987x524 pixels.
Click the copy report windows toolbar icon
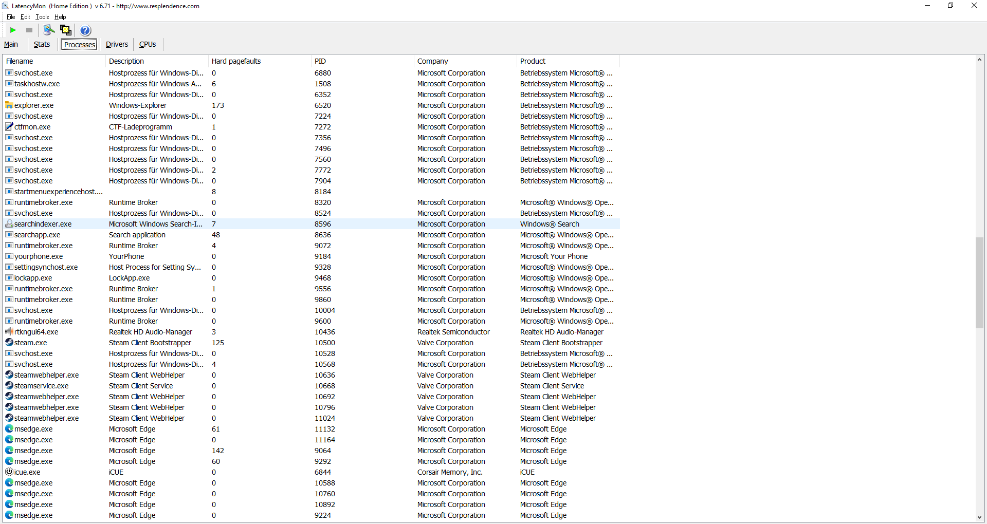pos(66,30)
